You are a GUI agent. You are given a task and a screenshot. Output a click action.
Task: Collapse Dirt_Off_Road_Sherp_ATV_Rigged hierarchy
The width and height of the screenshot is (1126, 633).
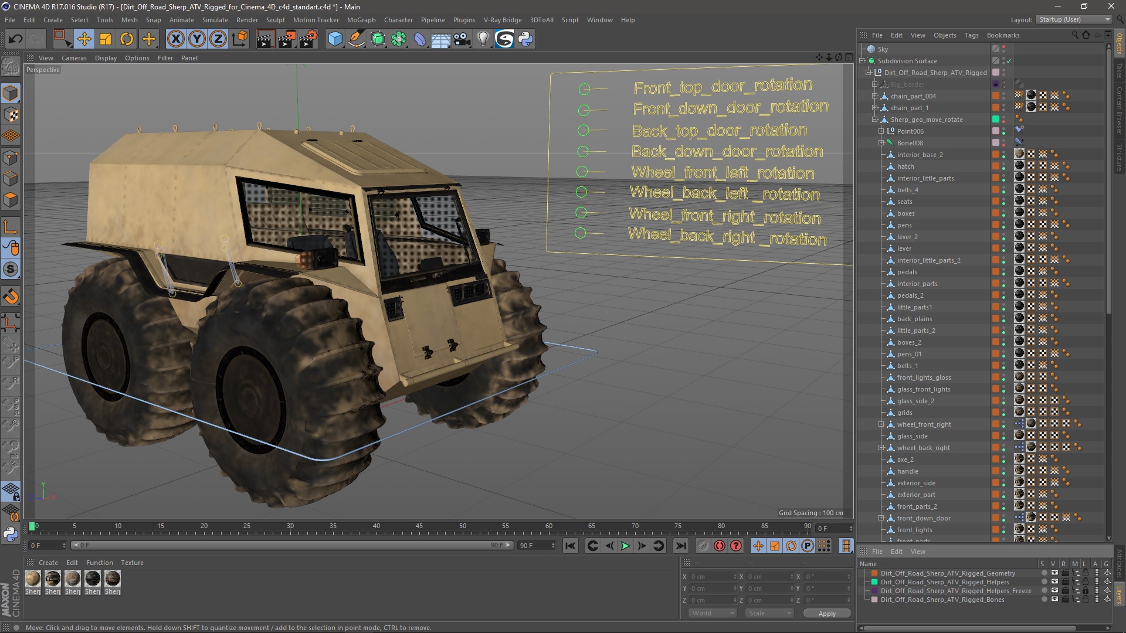pyautogui.click(x=869, y=73)
